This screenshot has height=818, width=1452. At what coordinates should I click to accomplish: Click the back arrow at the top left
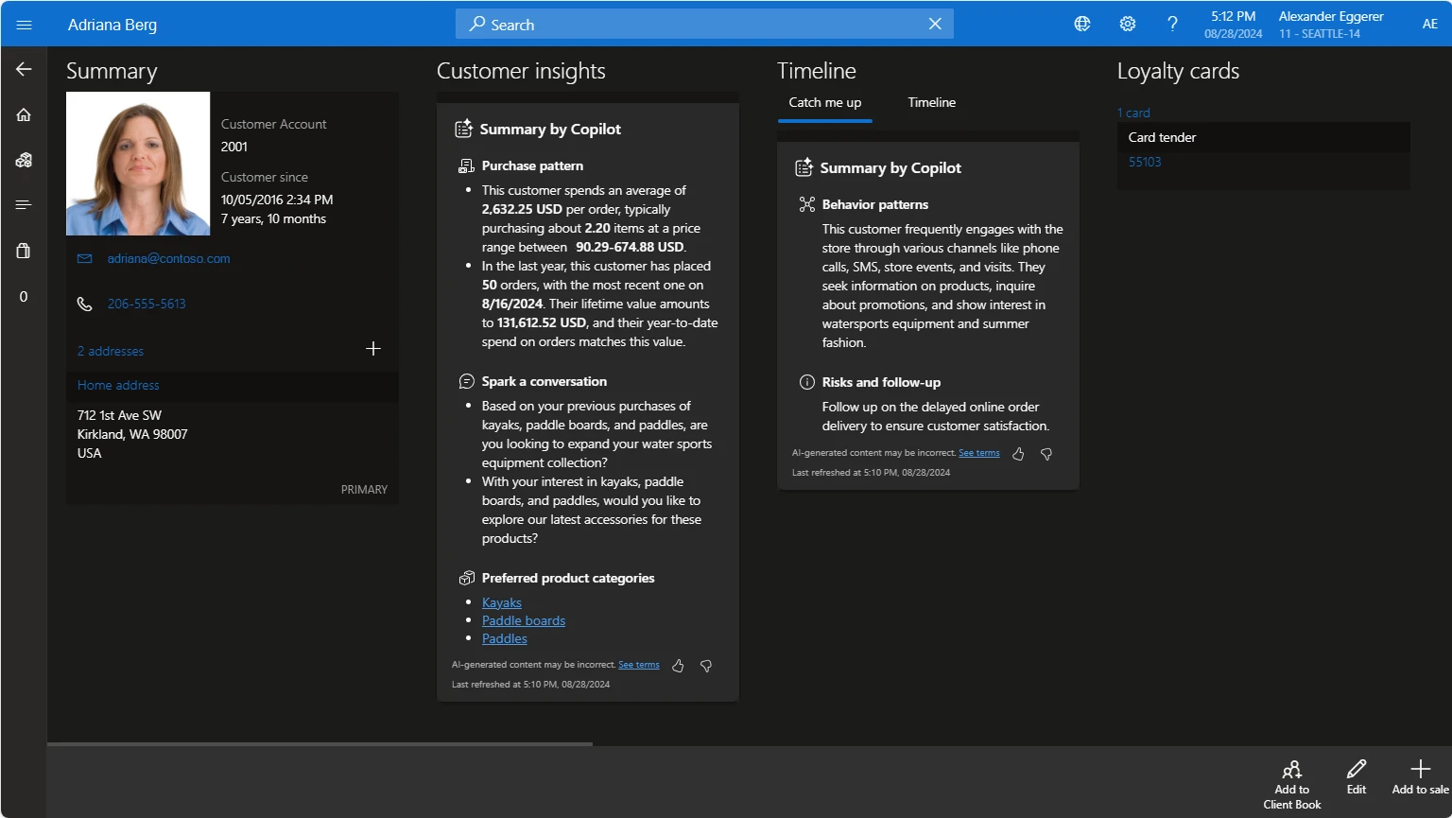(23, 68)
